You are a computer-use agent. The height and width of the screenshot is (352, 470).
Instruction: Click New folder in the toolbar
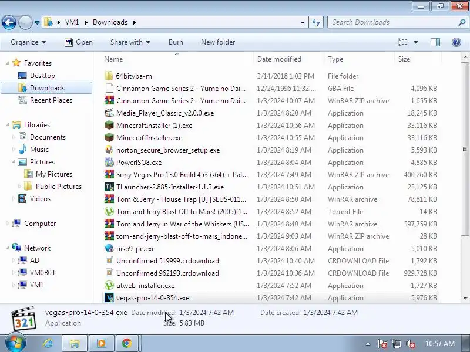click(218, 42)
